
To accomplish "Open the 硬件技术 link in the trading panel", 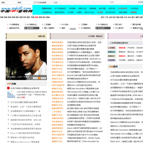I will (x=131, y=56).
